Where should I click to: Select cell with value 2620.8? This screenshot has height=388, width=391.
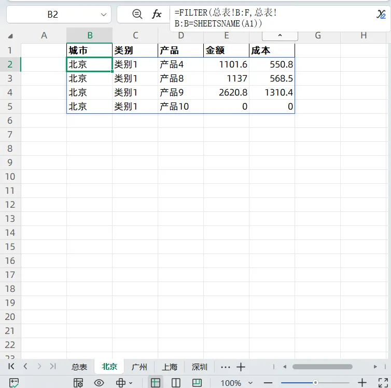(x=227, y=92)
